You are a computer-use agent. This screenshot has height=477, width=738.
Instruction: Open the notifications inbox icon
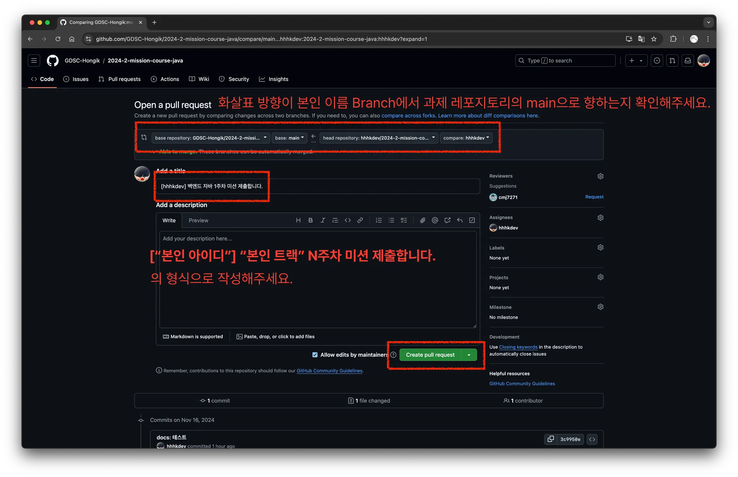[688, 60]
